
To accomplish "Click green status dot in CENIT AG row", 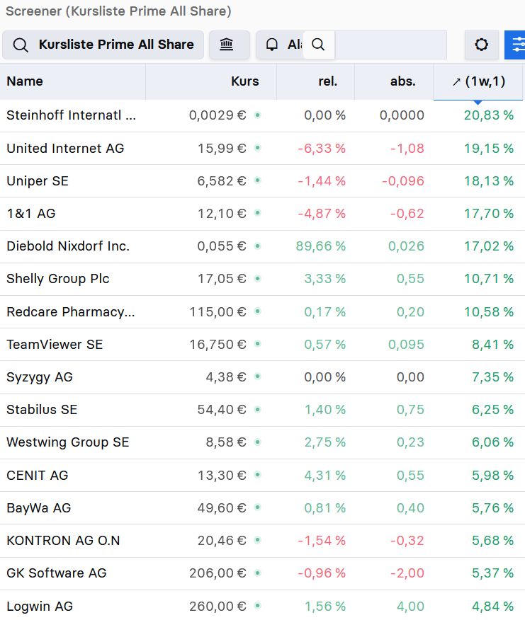I will coord(257,475).
